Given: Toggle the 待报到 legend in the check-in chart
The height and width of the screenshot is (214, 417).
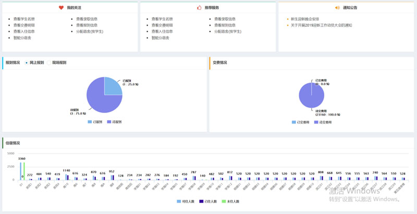Looking at the screenshot, I should click(114, 121).
